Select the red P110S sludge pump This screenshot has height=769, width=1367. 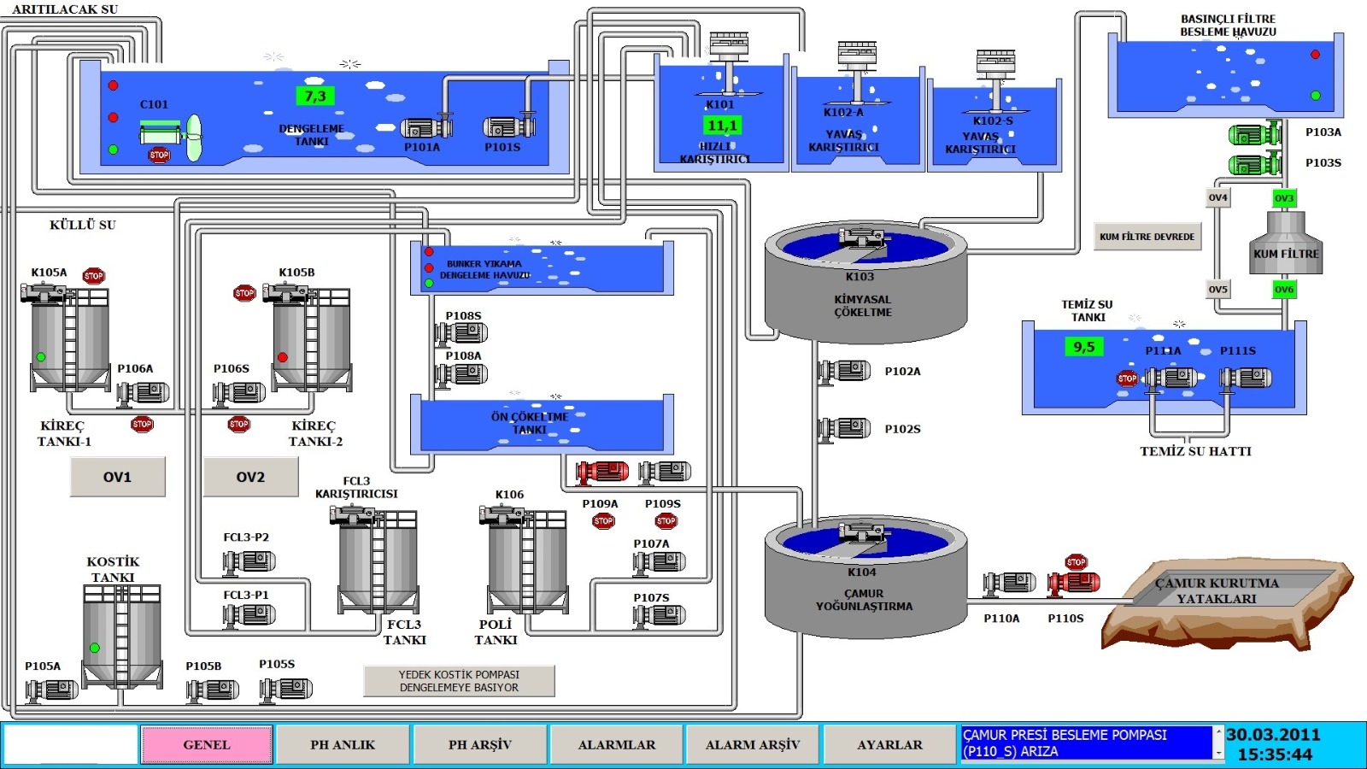coord(1074,583)
